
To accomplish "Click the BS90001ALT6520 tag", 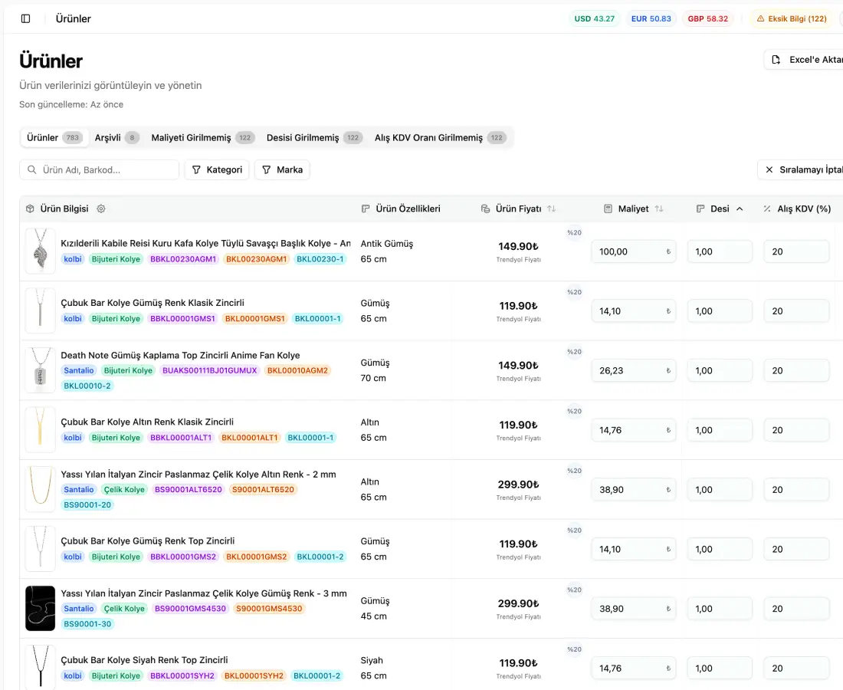I will (x=189, y=489).
